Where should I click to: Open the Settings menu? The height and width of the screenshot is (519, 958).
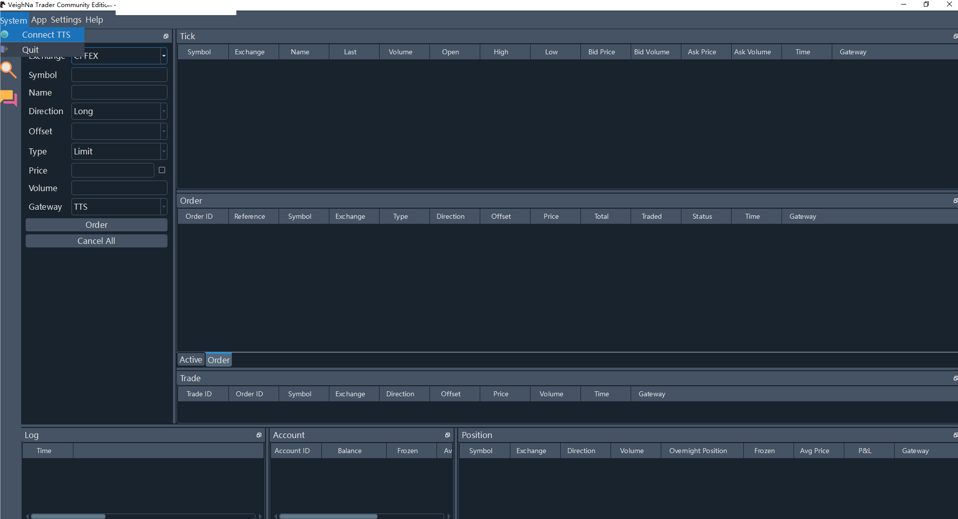pos(66,20)
